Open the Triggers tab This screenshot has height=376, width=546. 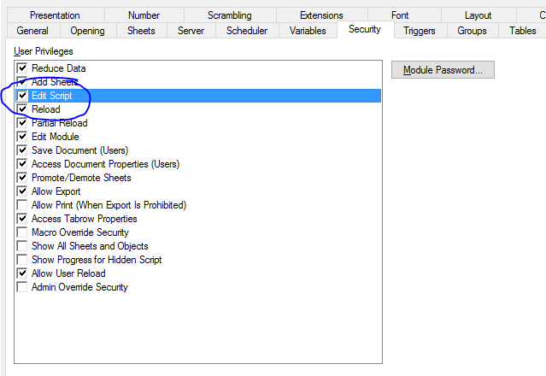420,31
